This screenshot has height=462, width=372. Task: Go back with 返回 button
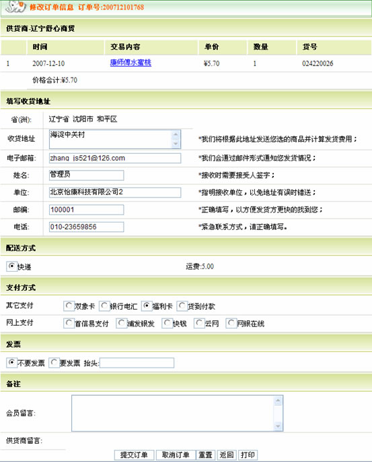tap(227, 455)
